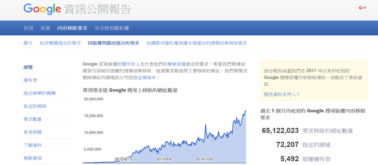This screenshot has height=165, width=378.
Task: Click the 哪些資料未列入？ link
Action: [x=282, y=94]
